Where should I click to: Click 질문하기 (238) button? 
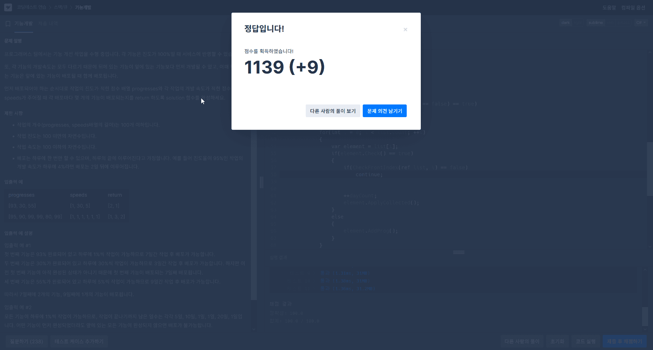coord(26,341)
